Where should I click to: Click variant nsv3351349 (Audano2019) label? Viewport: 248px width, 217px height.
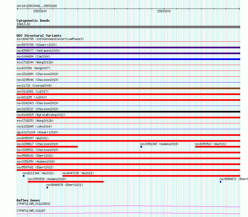(159, 144)
